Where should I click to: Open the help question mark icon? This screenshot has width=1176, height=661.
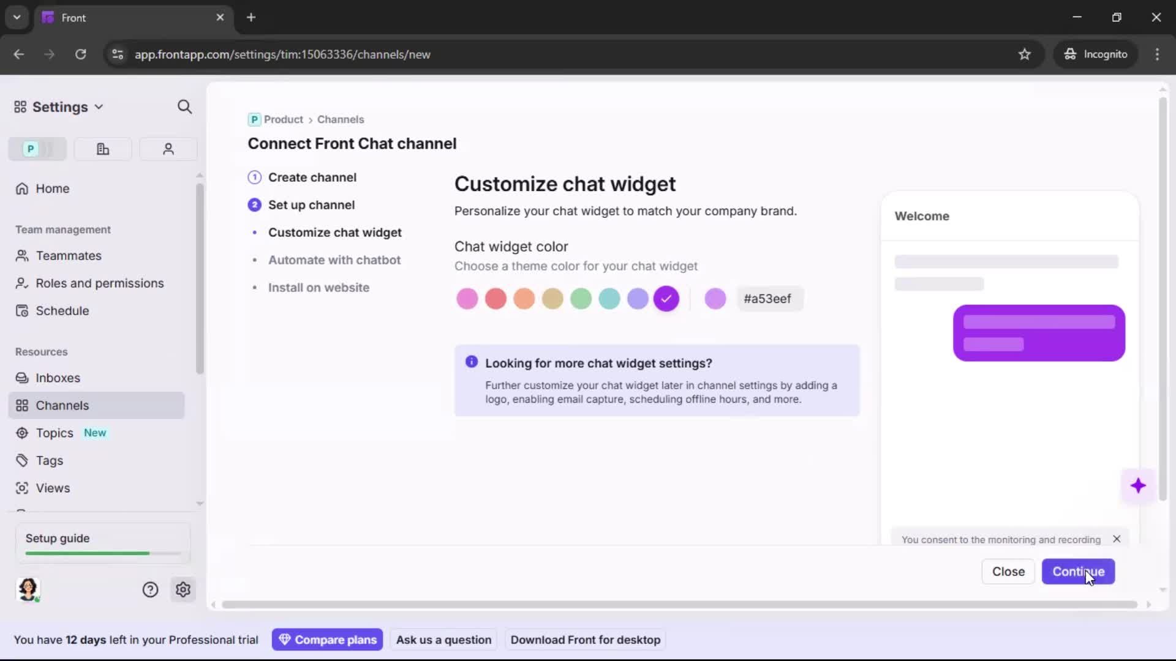pyautogui.click(x=150, y=589)
